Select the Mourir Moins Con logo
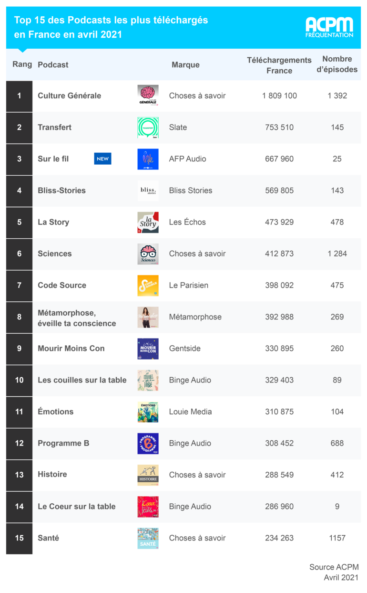The width and height of the screenshot is (367, 593). coord(148,349)
